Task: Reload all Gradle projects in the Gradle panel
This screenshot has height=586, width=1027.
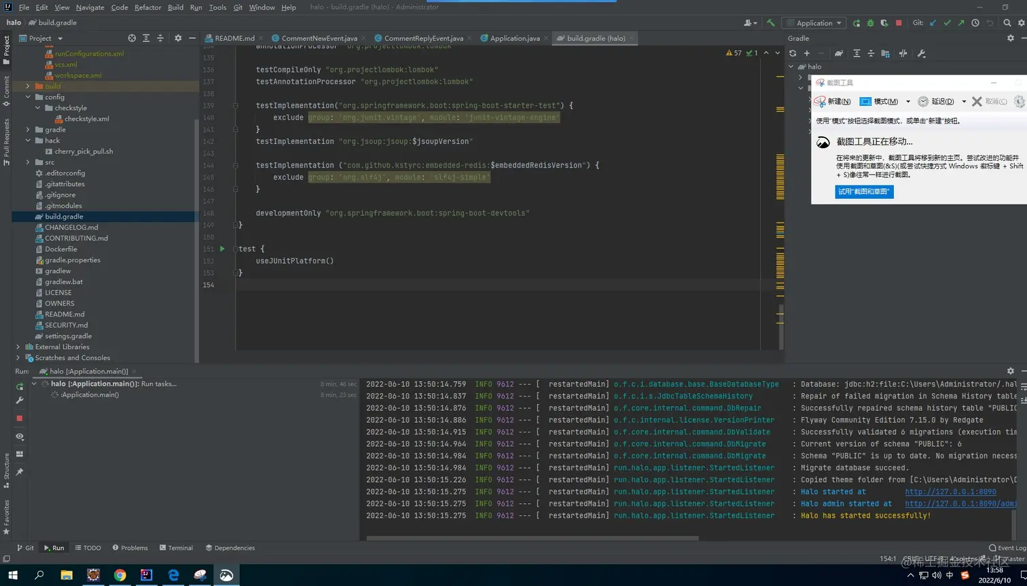Action: click(793, 53)
